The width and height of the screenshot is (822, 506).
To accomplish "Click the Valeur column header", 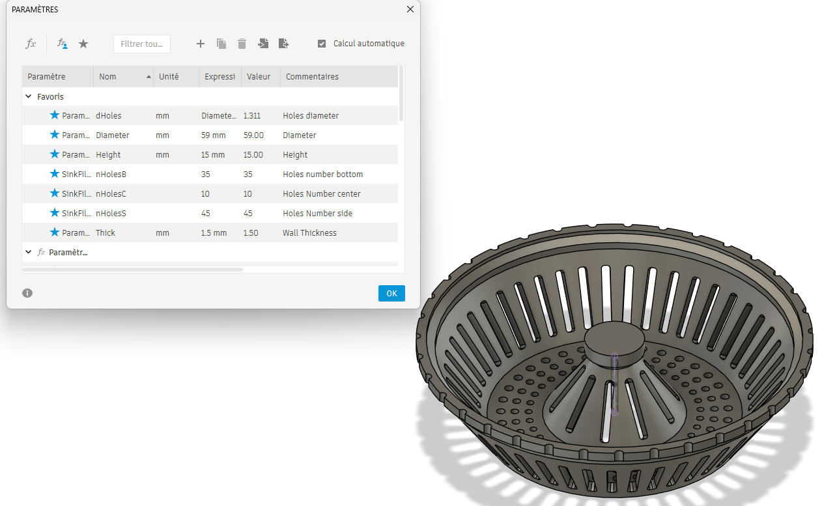I will [x=261, y=76].
